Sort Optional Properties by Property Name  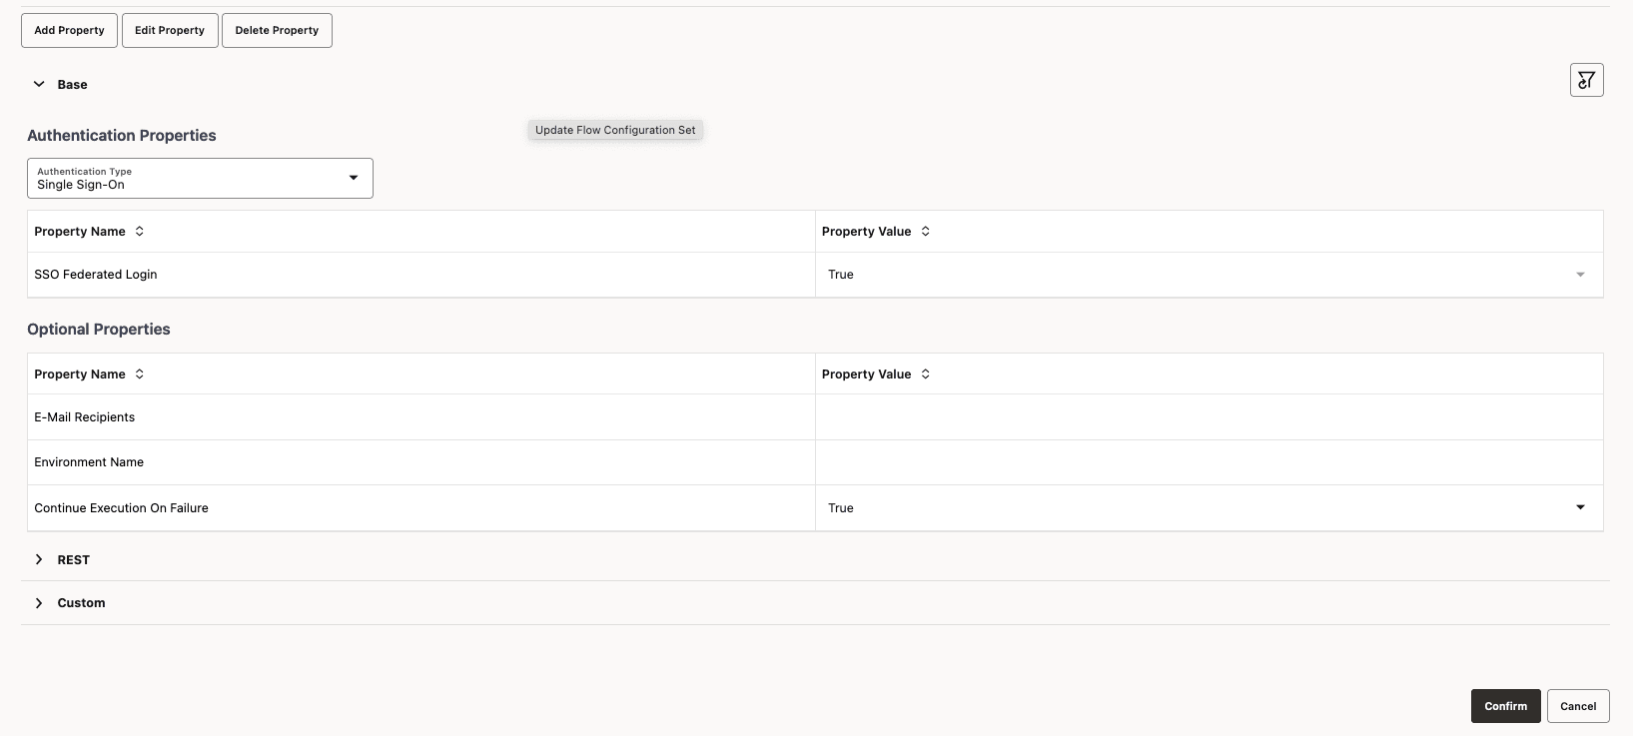click(140, 374)
